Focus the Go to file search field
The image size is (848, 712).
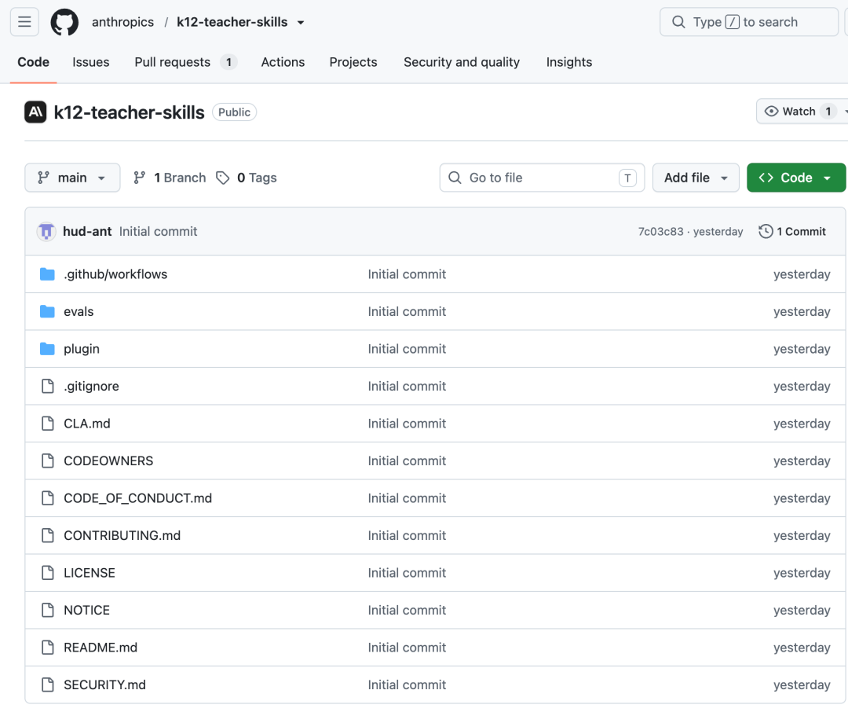pyautogui.click(x=542, y=178)
